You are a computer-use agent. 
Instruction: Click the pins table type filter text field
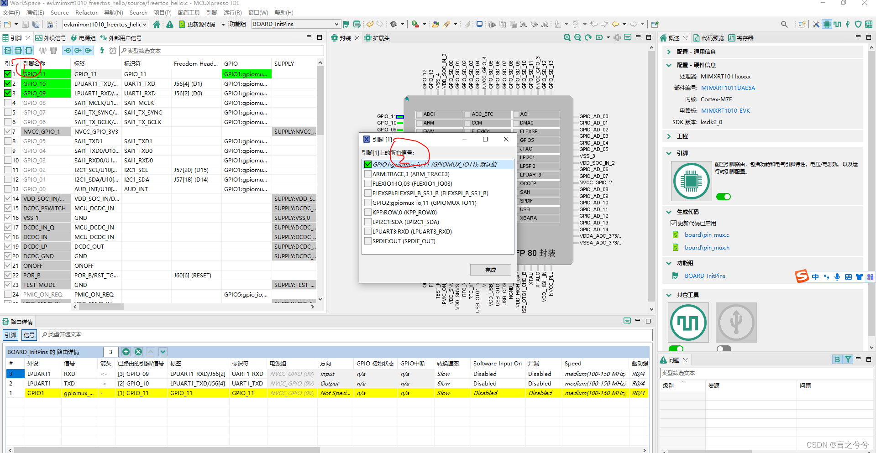222,51
